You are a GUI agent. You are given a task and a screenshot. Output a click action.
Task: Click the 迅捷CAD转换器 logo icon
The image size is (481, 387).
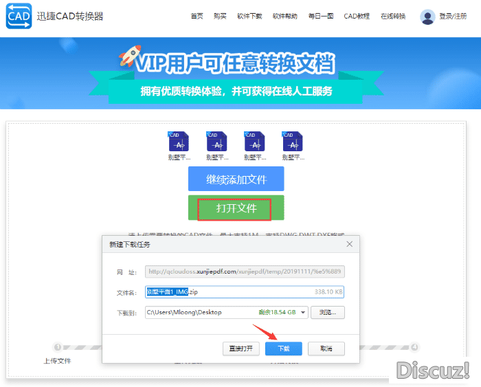tap(19, 16)
